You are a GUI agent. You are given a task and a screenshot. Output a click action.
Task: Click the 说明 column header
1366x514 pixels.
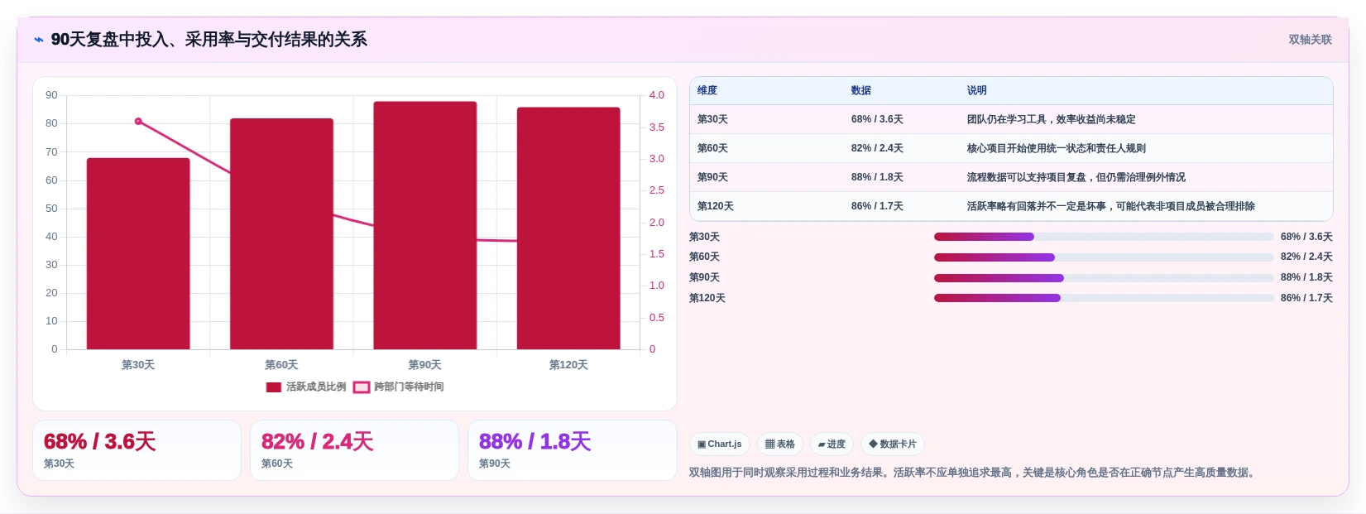click(x=977, y=91)
